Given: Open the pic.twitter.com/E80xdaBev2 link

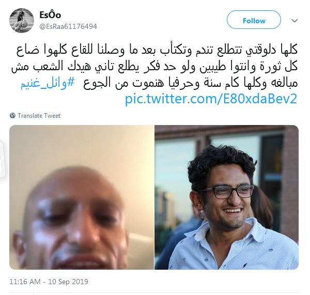Looking at the screenshot, I should click(x=211, y=99).
